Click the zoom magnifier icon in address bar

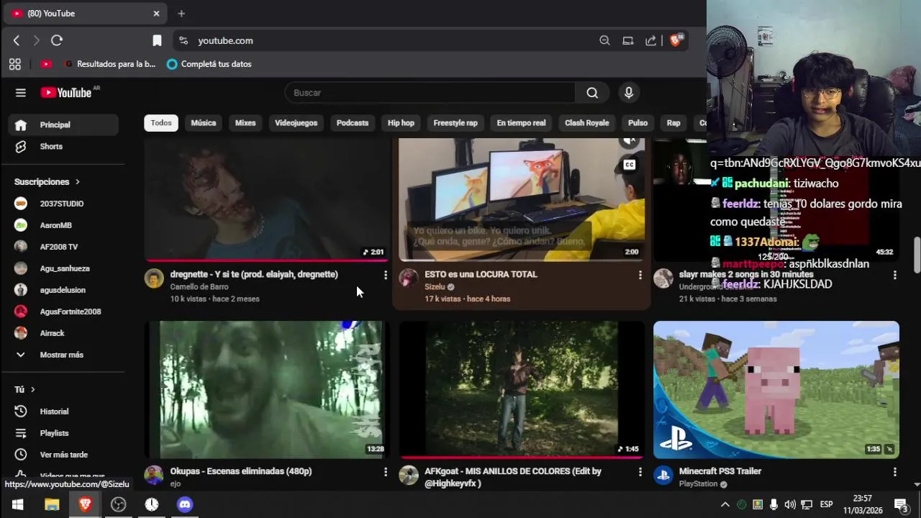point(604,41)
